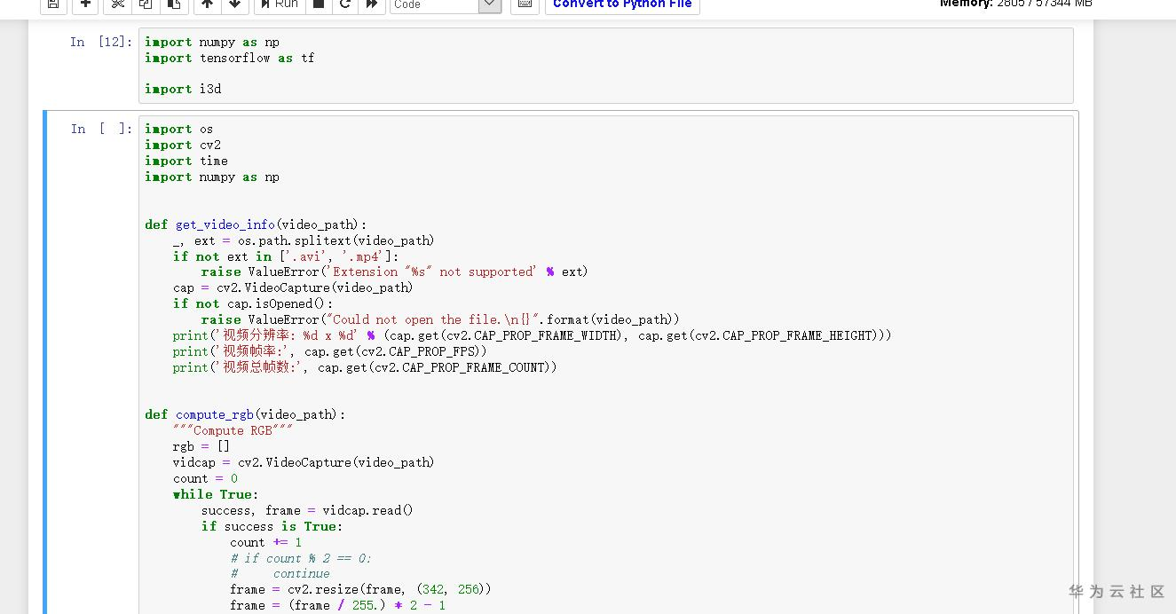Click 'cap = cv2.VideoCapture(video_path)' line
This screenshot has width=1176, height=614.
tap(293, 287)
